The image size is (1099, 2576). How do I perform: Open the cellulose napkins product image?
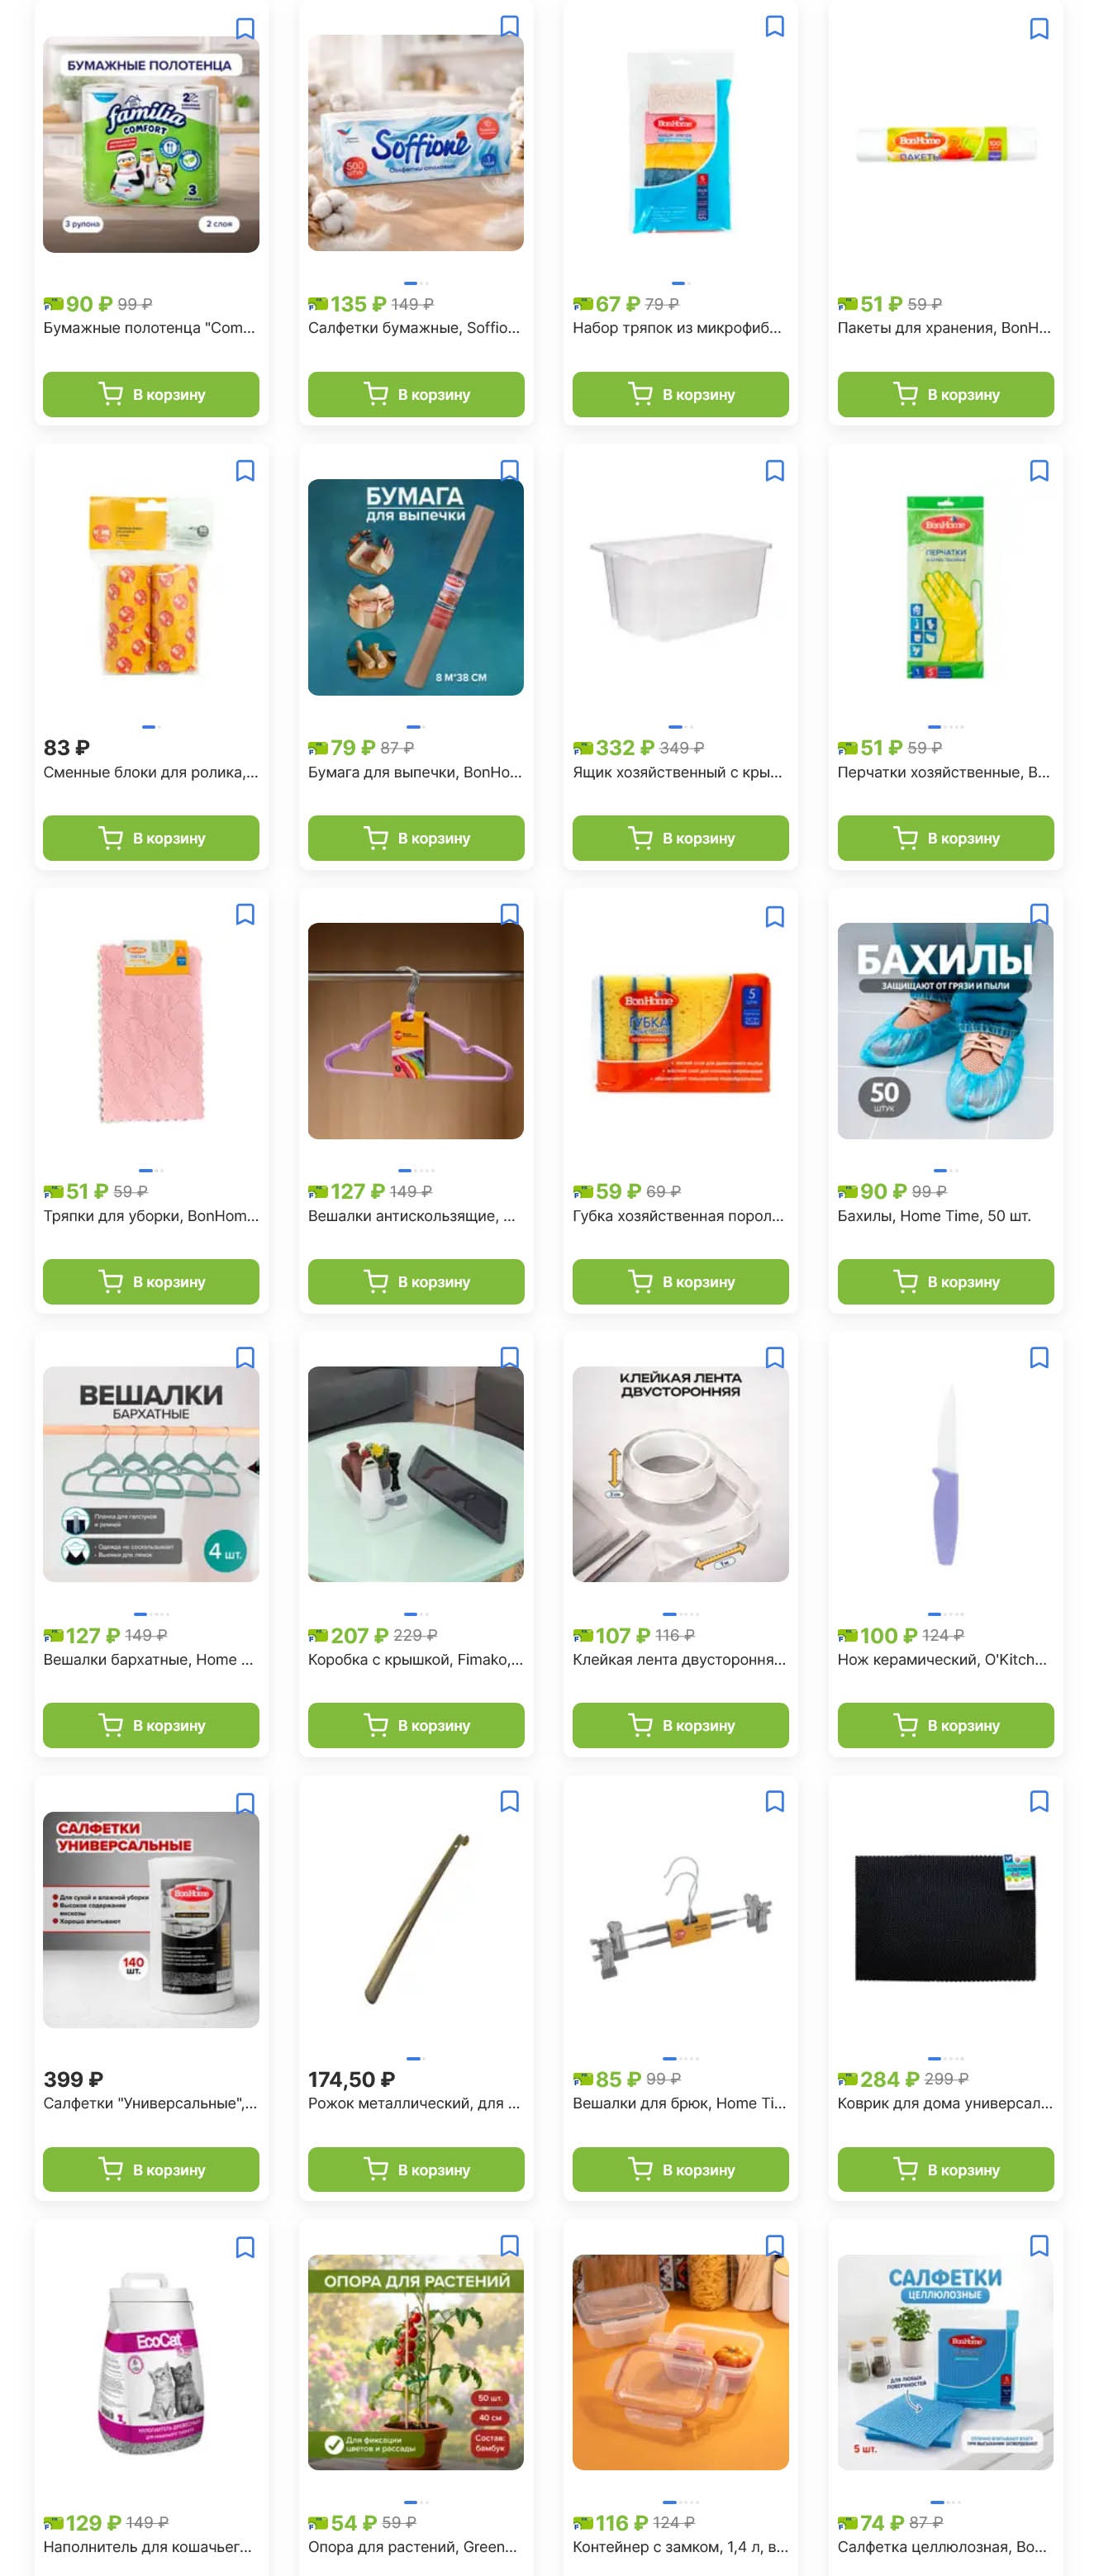click(945, 2362)
